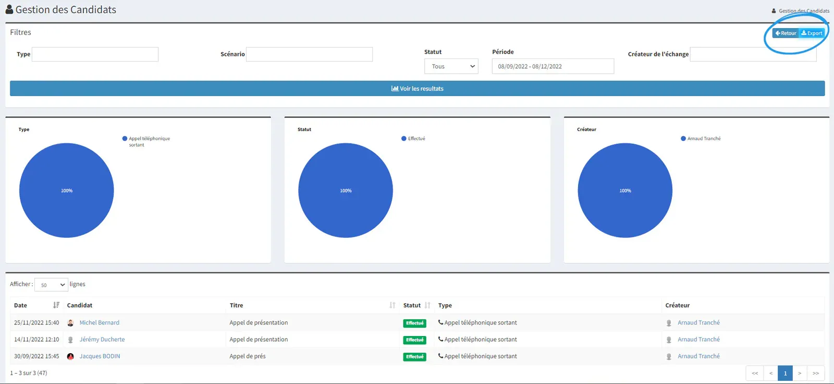Open Arnaud Tranché link in 30/09/2022 row

click(698, 356)
